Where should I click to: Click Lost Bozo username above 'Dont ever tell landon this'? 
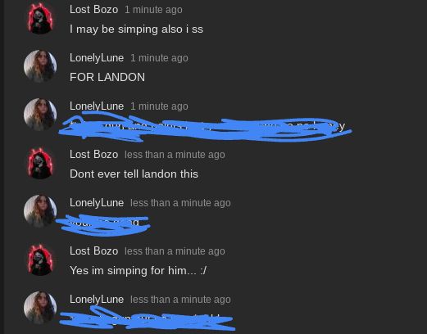point(93,155)
